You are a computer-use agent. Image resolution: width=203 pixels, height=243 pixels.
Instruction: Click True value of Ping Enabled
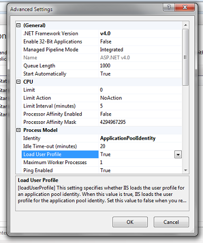[105, 170]
